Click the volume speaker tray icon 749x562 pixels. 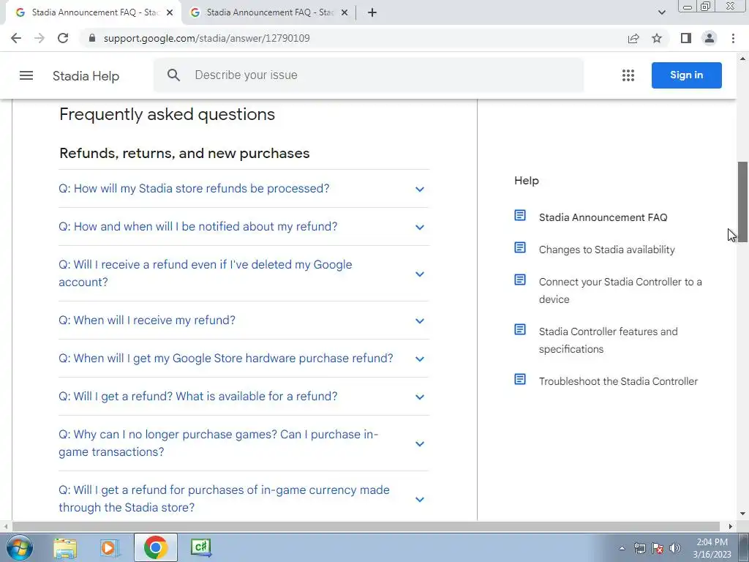click(675, 548)
